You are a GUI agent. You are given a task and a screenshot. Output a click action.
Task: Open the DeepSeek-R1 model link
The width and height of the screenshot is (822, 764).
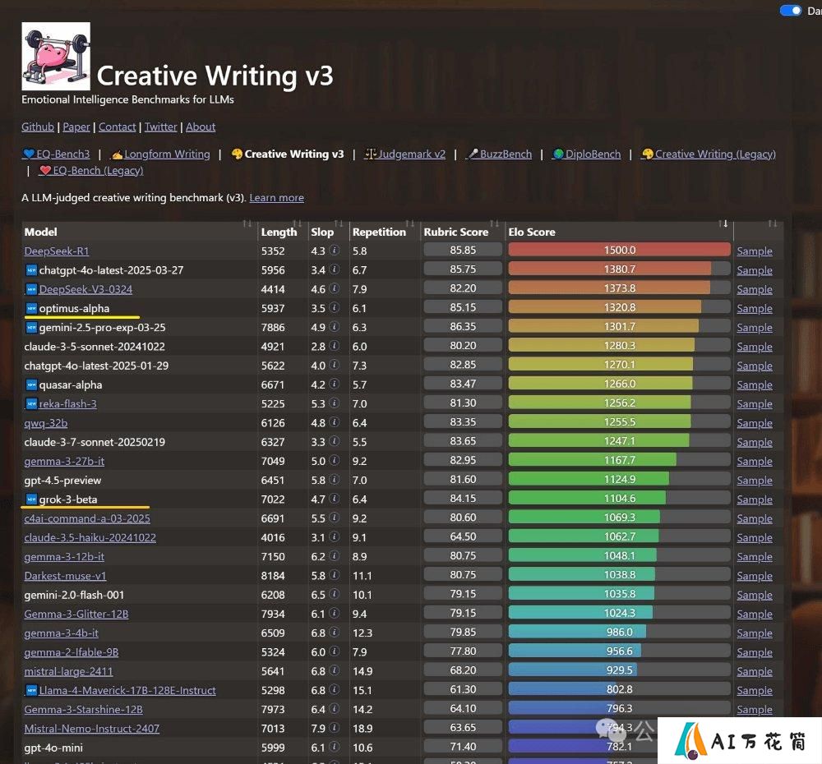(56, 251)
